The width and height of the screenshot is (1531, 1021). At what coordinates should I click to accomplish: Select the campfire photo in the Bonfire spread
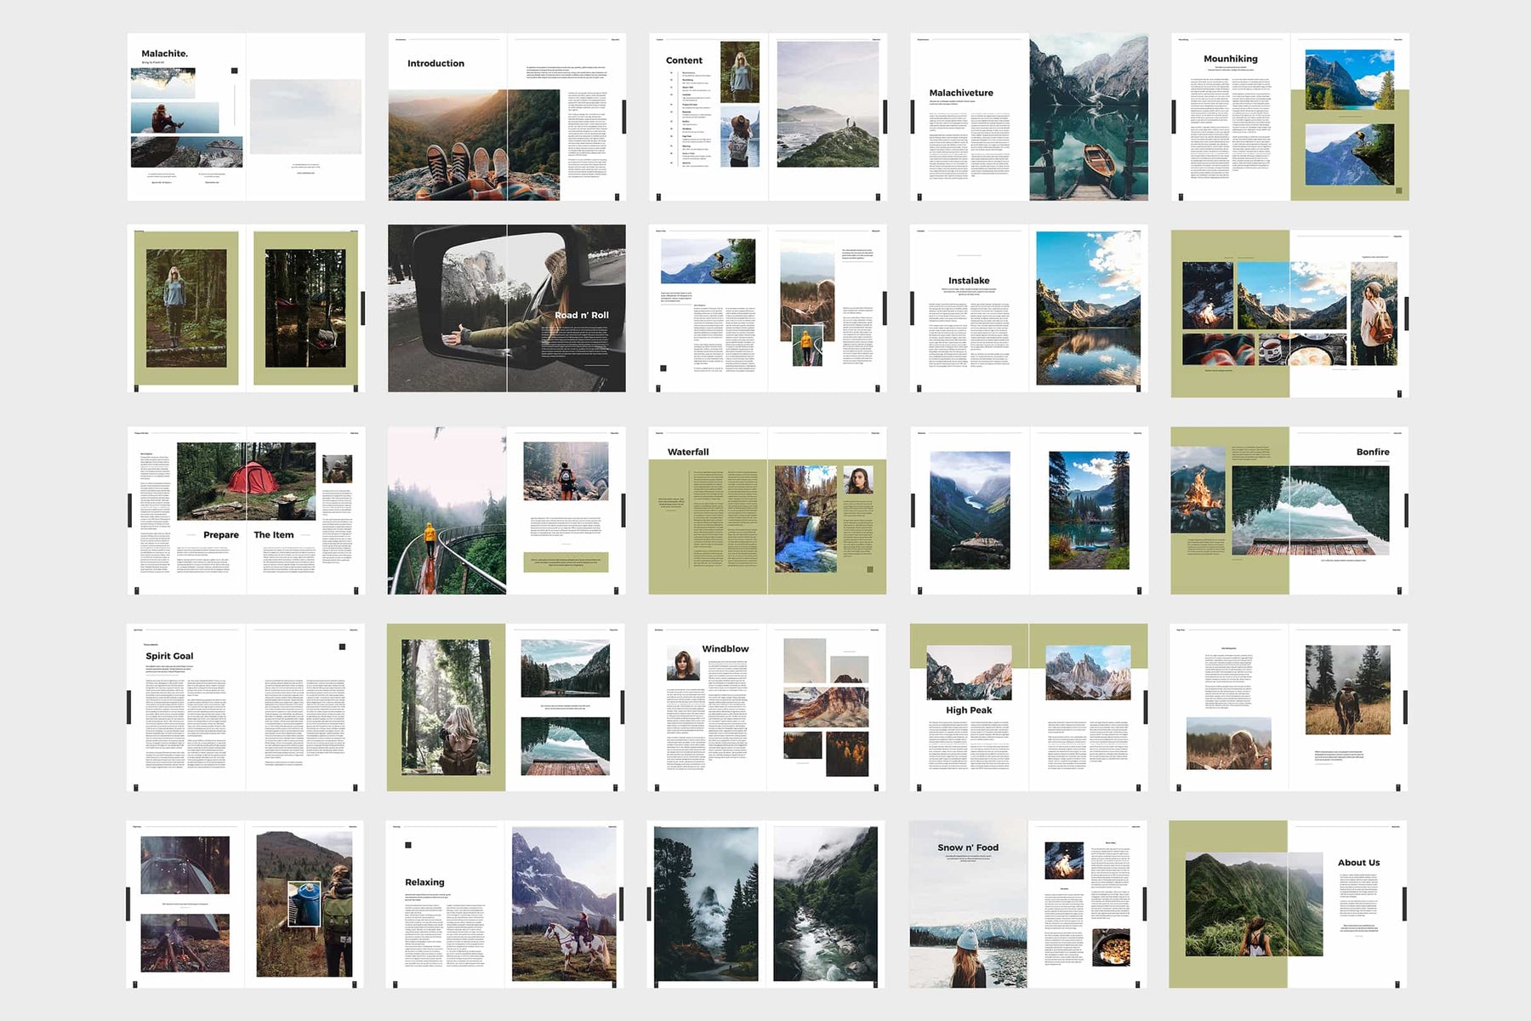[1199, 500]
